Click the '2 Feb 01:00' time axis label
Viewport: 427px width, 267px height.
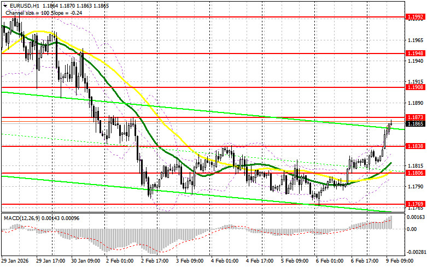tap(120, 261)
